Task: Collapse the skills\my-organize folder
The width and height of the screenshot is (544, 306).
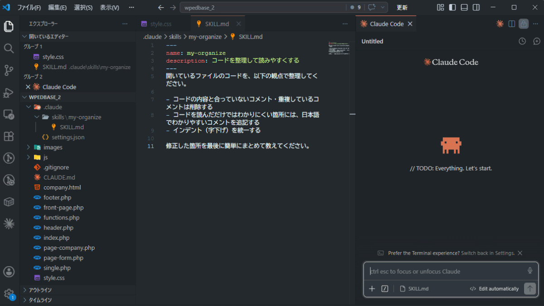Action: coord(37,117)
